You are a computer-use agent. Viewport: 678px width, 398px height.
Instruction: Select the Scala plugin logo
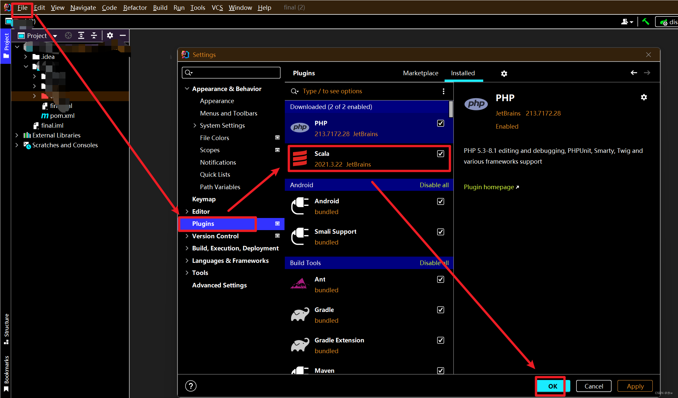click(x=300, y=158)
